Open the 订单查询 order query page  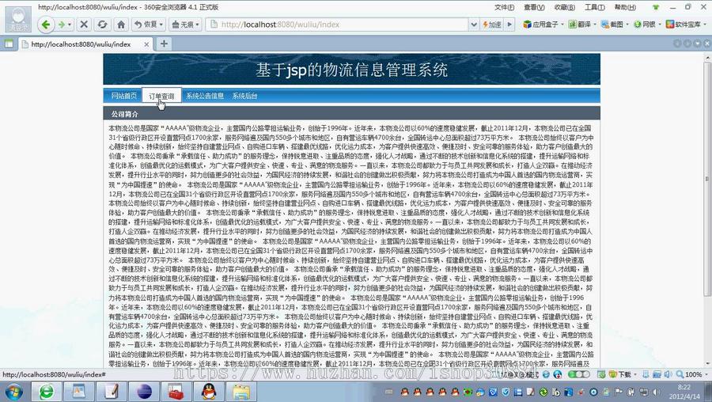[x=161, y=96]
